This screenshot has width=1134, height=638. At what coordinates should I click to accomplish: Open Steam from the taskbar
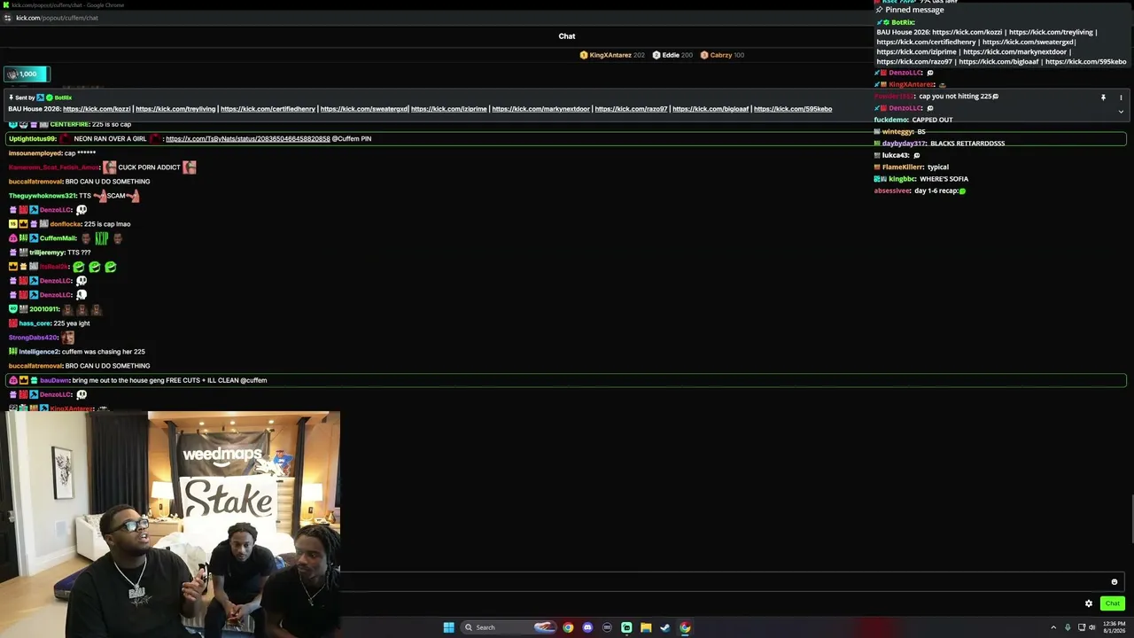pos(665,627)
